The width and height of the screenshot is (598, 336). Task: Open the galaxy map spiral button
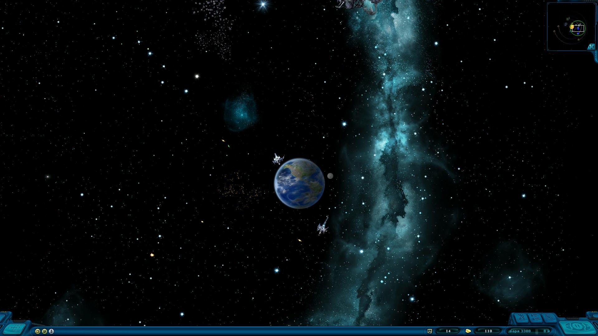click(549, 318)
